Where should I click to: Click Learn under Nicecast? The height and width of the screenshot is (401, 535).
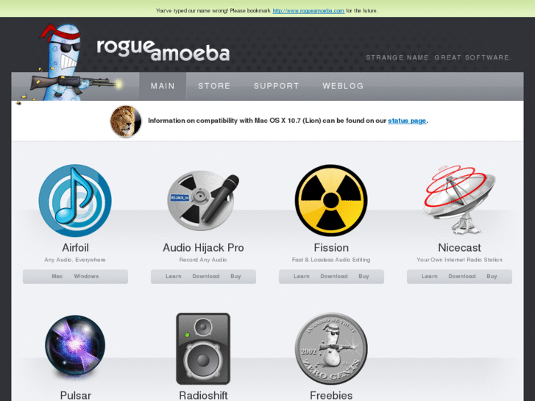430,276
